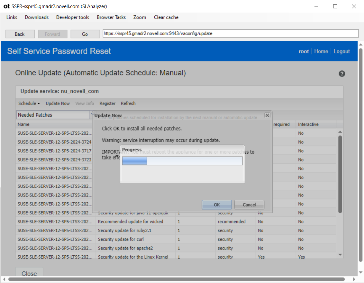Click the Refresh action in the update service bar

click(128, 103)
